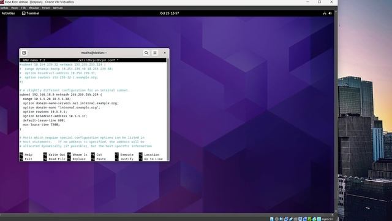Click the 'Right Ctrl' host key label

click(x=327, y=219)
